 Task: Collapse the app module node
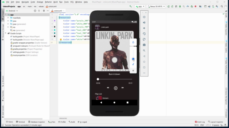pos(6,15)
